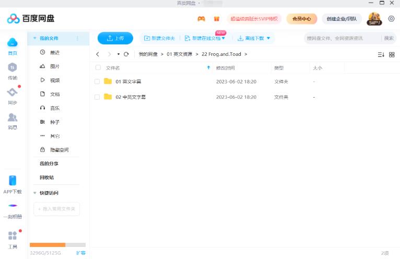Viewport: 400px width, 259px height.
Task: Select 文档 in the sidebar
Action: pos(55,94)
